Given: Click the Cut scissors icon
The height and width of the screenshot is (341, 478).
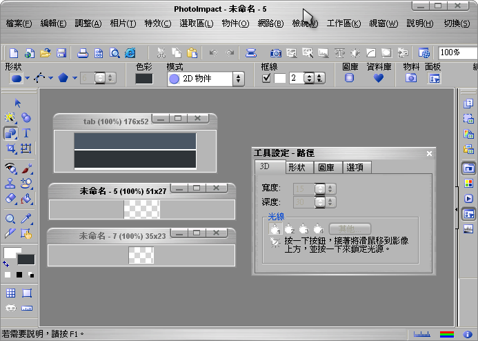Looking at the screenshot, I should click(161, 53).
